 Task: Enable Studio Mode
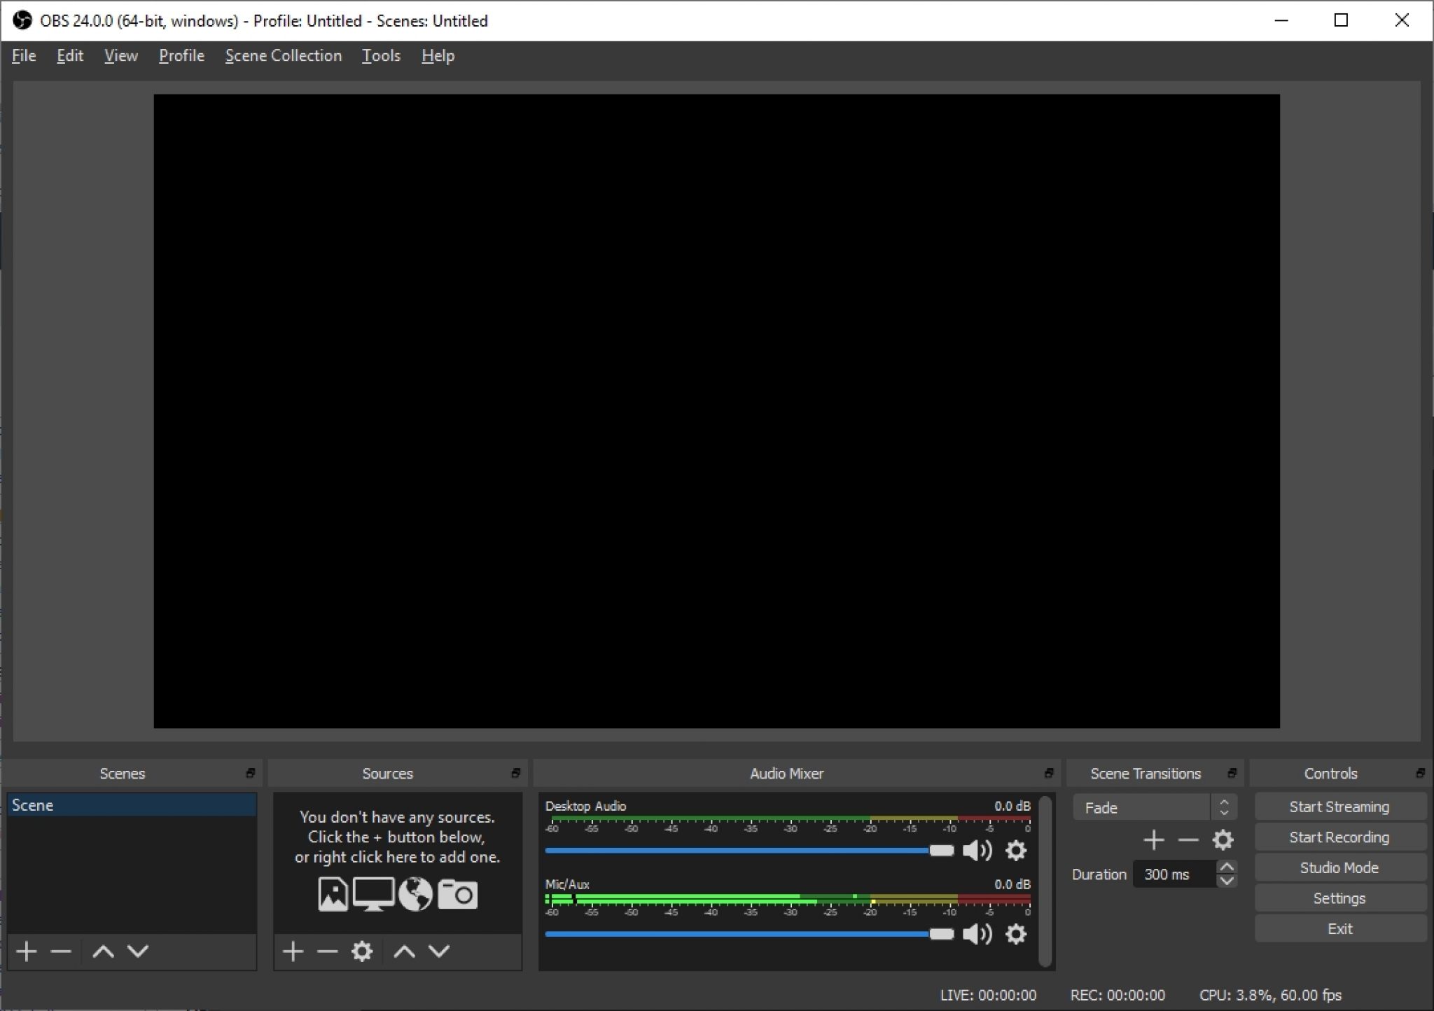pyautogui.click(x=1339, y=867)
